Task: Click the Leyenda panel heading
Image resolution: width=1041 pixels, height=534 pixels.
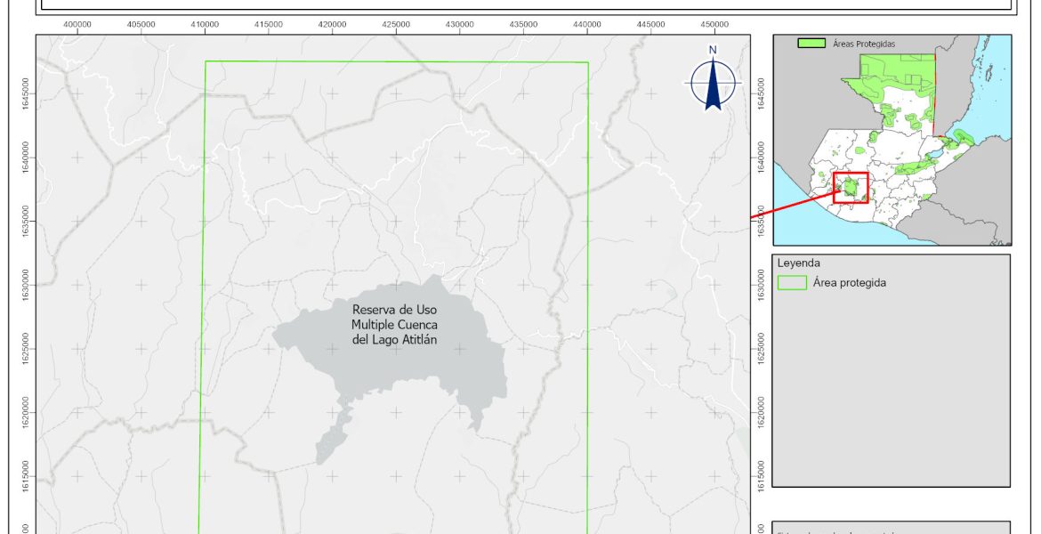Action: click(x=798, y=263)
